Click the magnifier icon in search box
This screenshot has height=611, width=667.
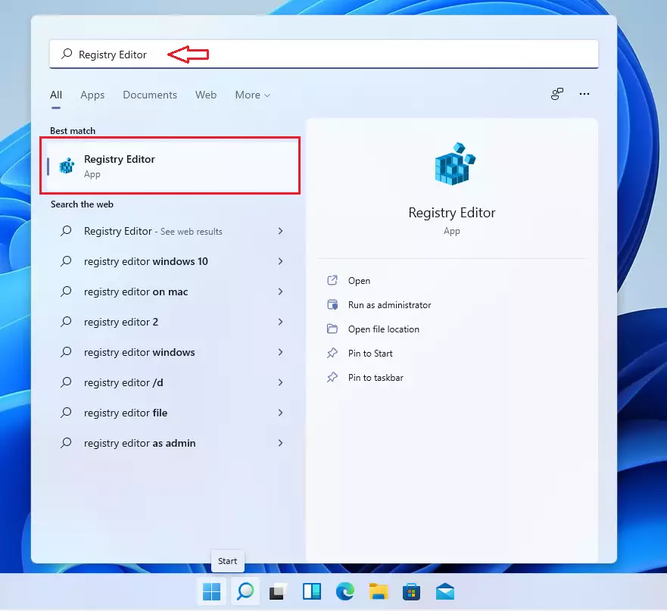tap(67, 54)
